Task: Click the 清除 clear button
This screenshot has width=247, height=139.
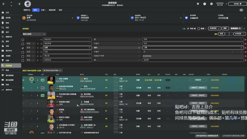Action: tap(225, 28)
